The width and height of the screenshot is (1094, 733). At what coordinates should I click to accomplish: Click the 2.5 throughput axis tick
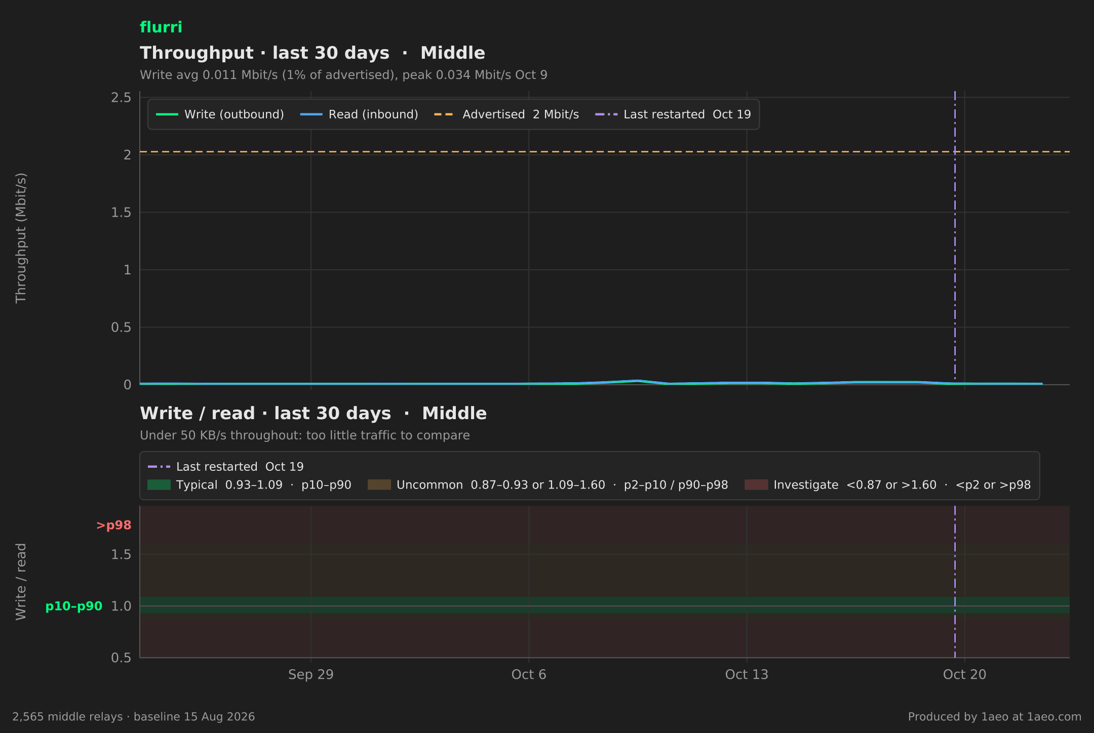click(121, 98)
